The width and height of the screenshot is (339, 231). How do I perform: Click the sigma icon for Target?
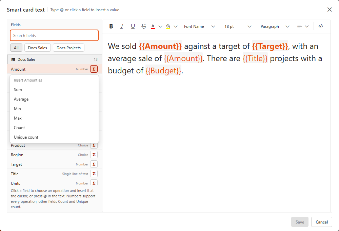click(94, 164)
